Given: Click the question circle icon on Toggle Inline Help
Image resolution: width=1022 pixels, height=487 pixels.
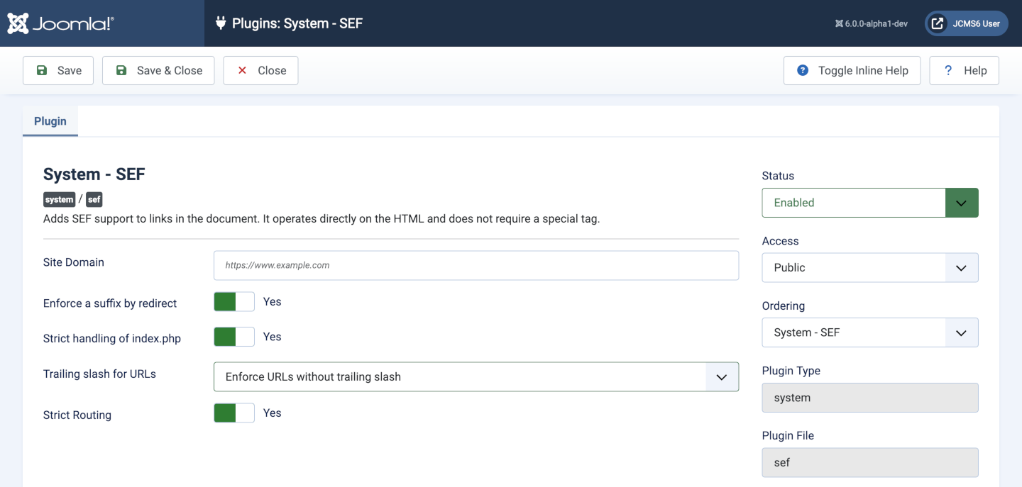Looking at the screenshot, I should click(x=803, y=70).
